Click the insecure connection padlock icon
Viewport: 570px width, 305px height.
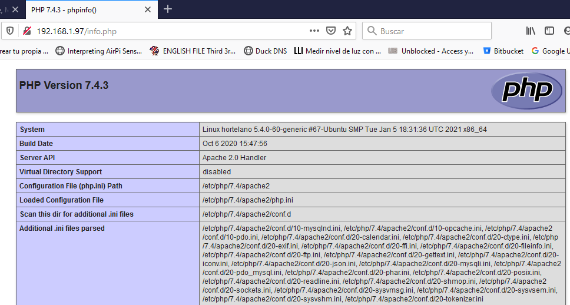click(x=26, y=31)
